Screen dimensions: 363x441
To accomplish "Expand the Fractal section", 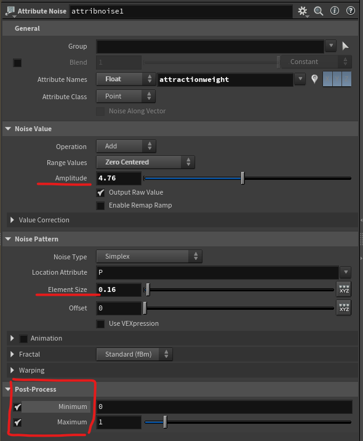I will pos(12,354).
